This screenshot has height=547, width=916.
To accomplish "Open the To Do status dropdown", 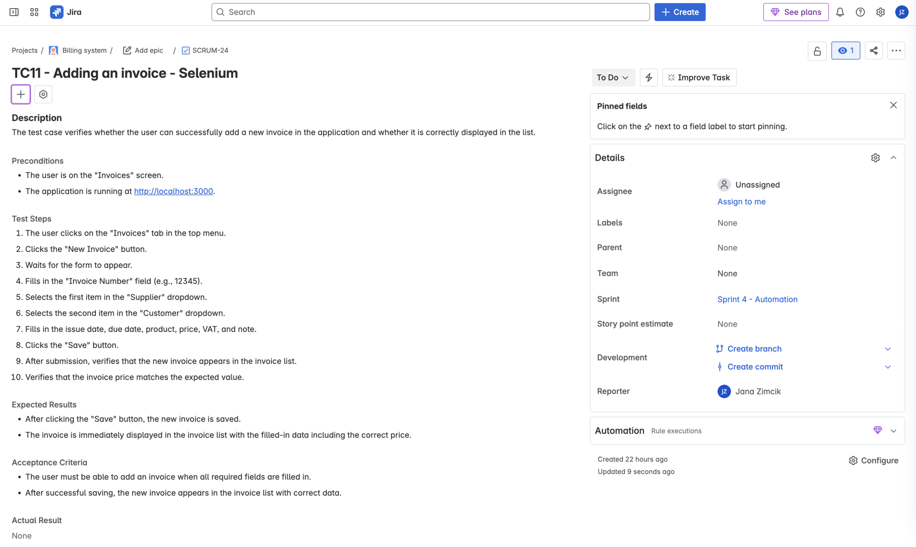I will (x=613, y=77).
